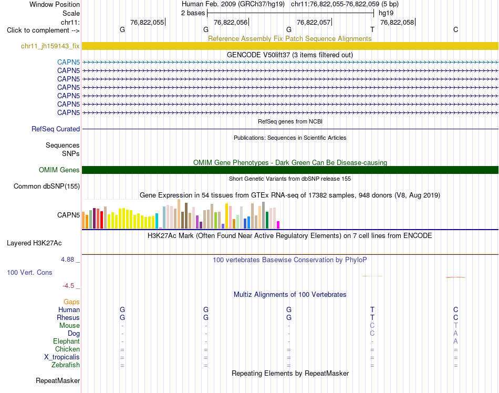Click '100 vertebrates Basewise Conservation by PhyloP' title
The width and height of the screenshot is (499, 393).
pyautogui.click(x=290, y=260)
